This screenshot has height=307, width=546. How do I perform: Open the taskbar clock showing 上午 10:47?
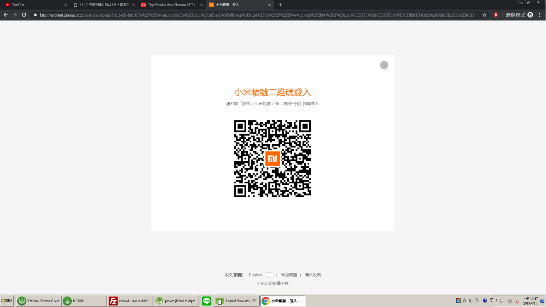(x=530, y=301)
